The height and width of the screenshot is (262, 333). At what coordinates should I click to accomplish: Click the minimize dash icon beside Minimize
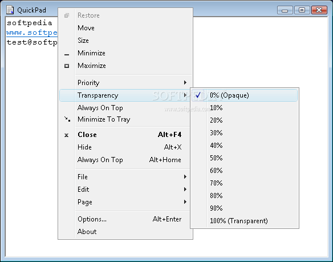click(x=67, y=55)
